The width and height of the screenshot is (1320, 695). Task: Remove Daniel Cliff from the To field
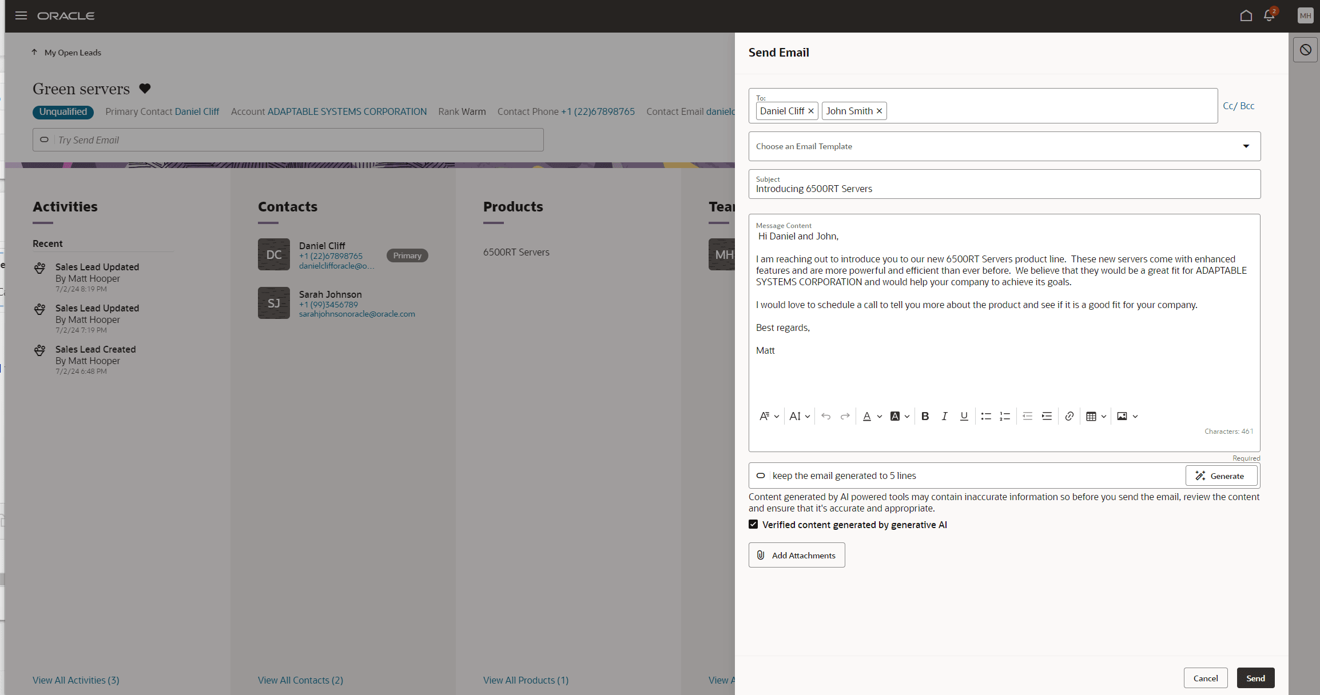811,111
